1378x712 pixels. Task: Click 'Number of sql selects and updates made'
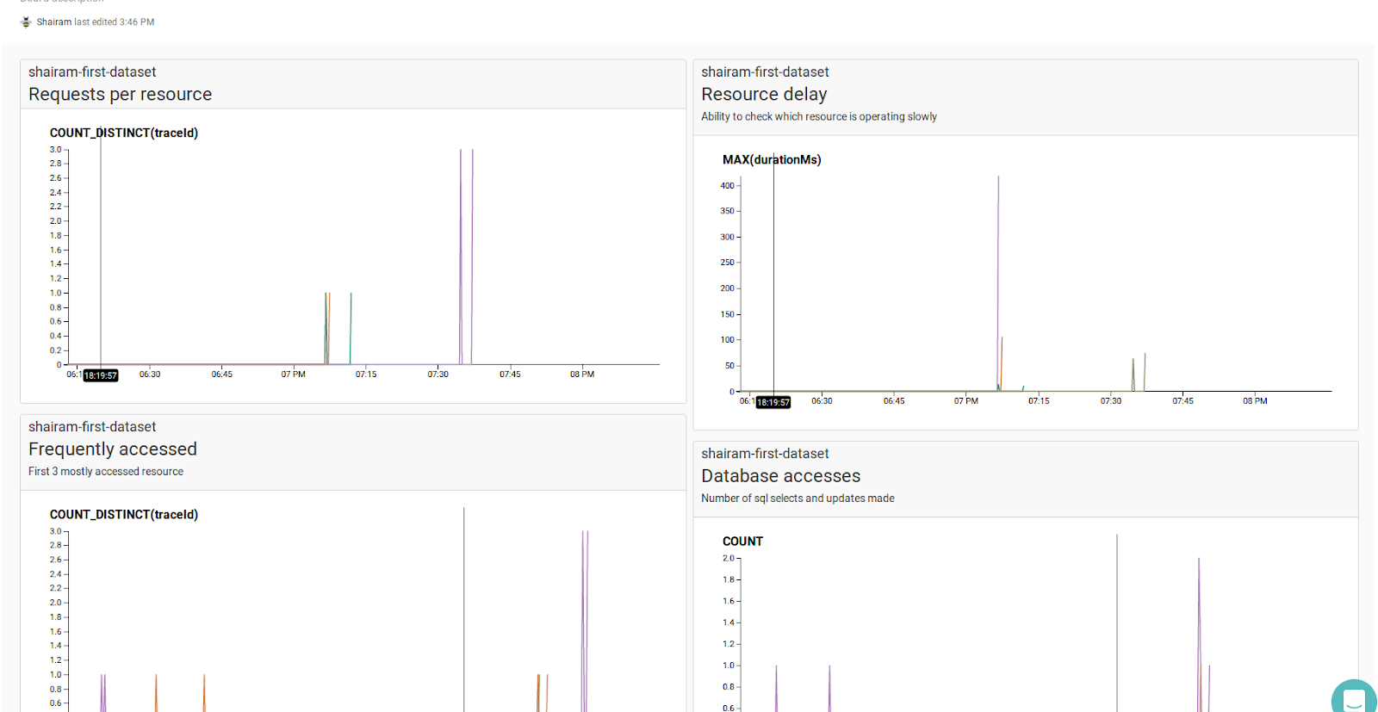[x=798, y=498]
